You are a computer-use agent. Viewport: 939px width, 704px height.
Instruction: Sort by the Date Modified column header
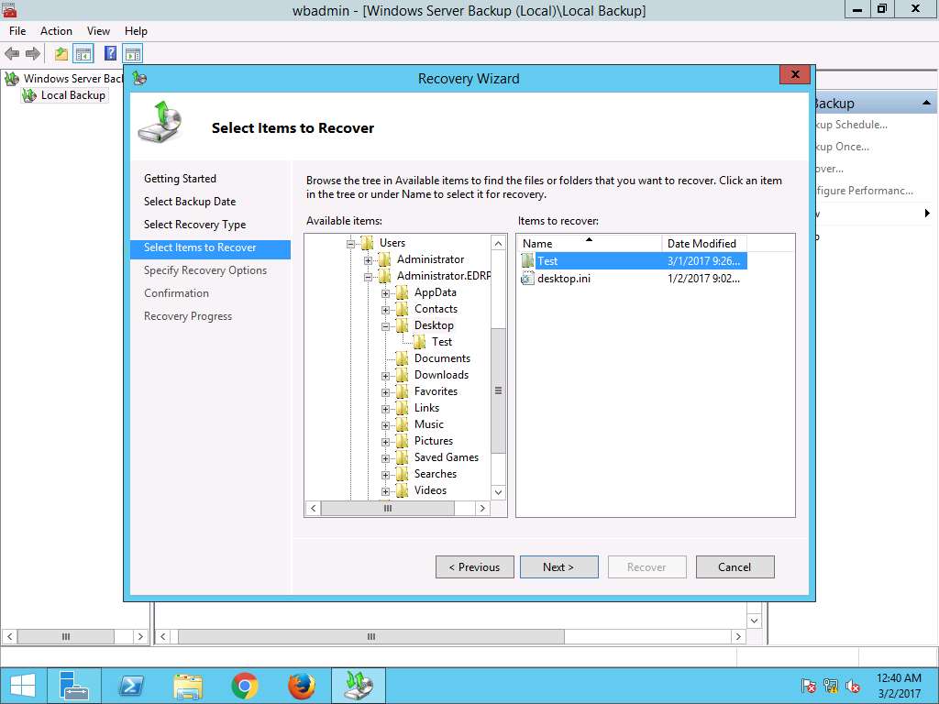tap(704, 243)
